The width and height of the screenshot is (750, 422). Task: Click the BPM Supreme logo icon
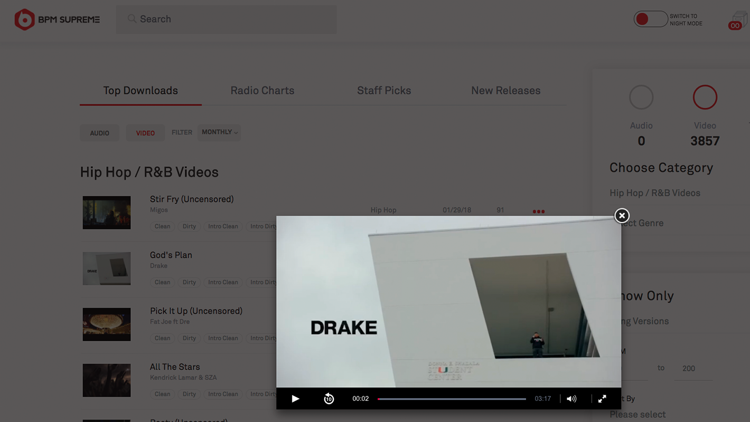tap(24, 20)
